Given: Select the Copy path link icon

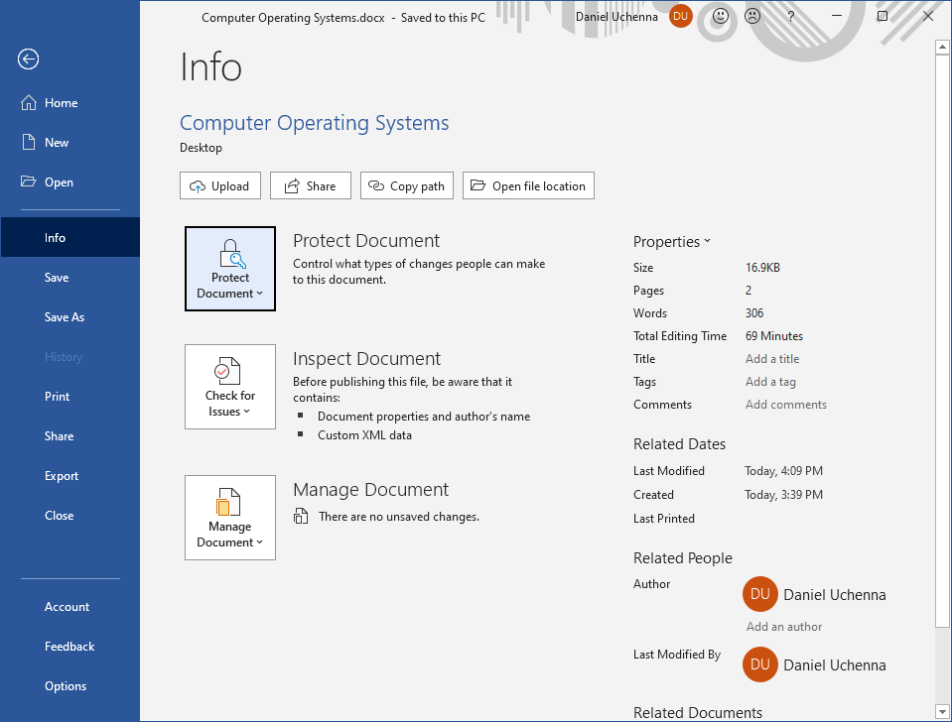Looking at the screenshot, I should tap(376, 185).
